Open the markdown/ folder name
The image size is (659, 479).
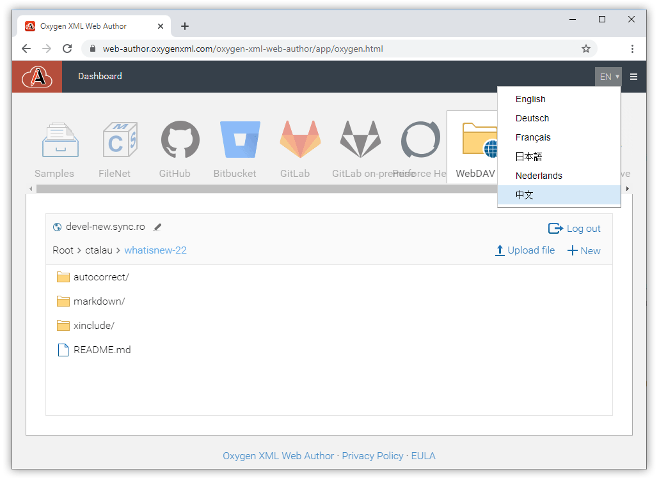tap(99, 301)
